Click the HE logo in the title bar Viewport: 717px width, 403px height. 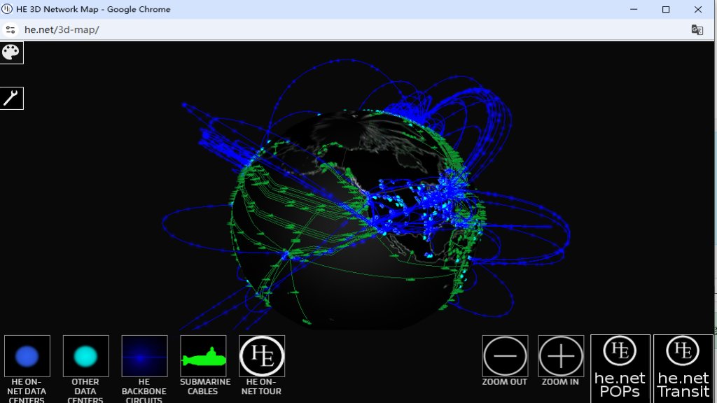click(x=7, y=9)
